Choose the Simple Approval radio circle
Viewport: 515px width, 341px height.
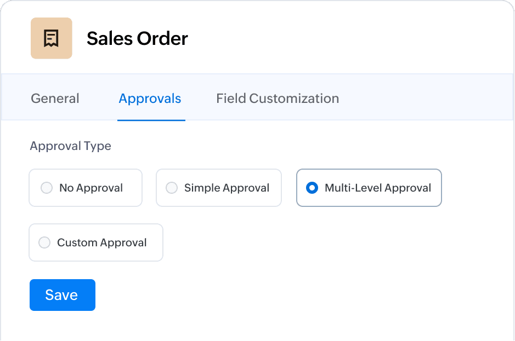pyautogui.click(x=172, y=188)
